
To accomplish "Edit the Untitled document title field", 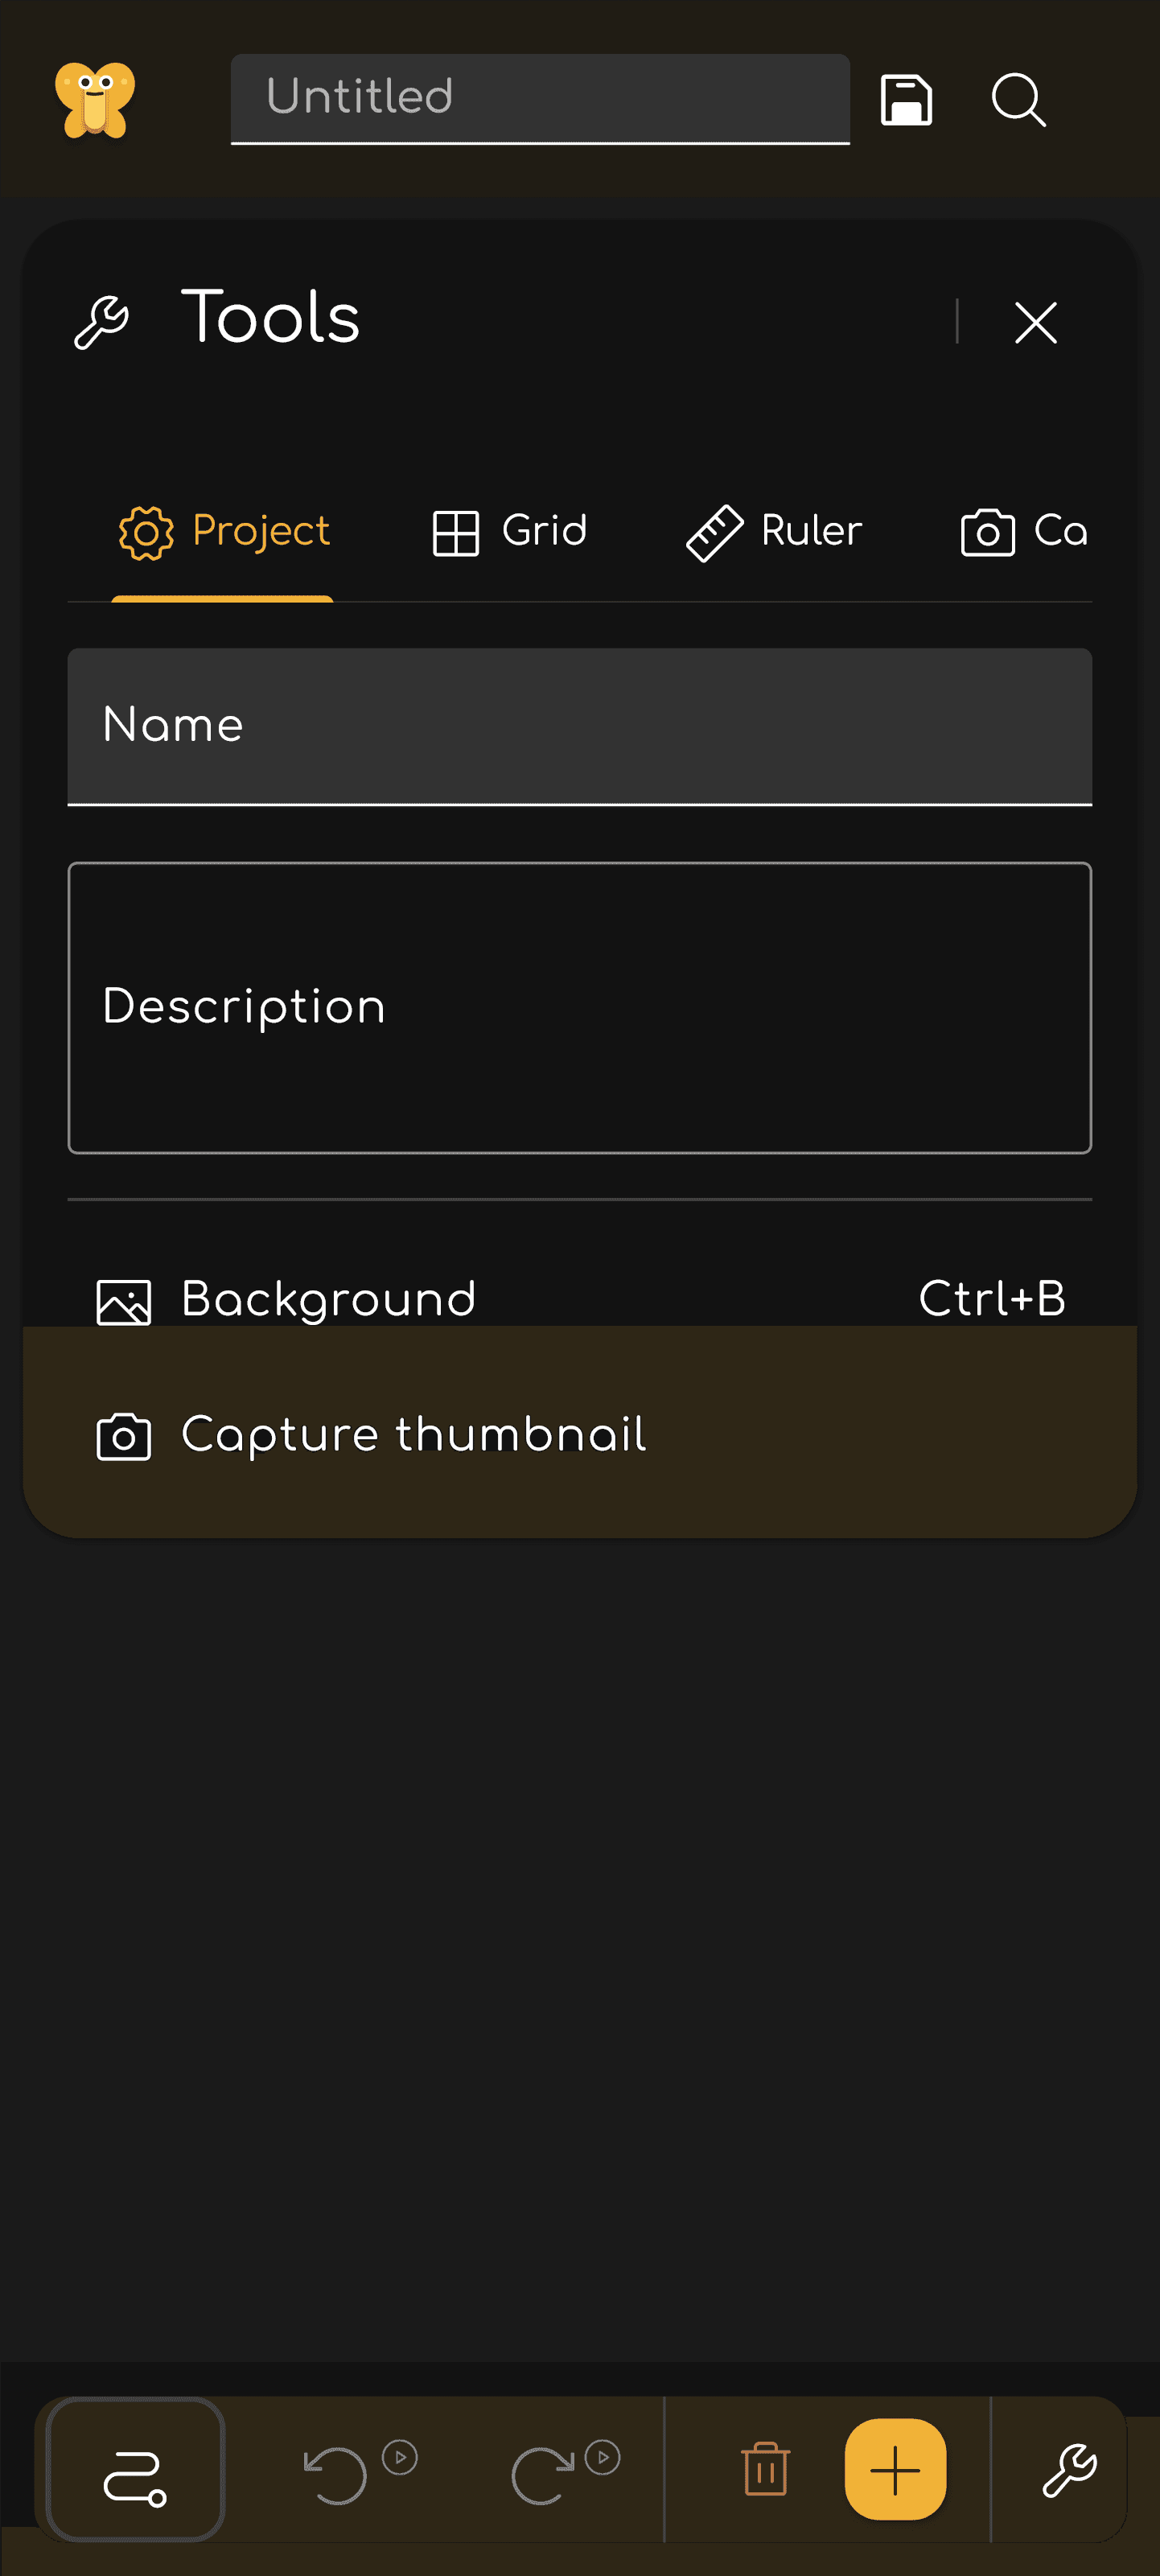I will (540, 98).
